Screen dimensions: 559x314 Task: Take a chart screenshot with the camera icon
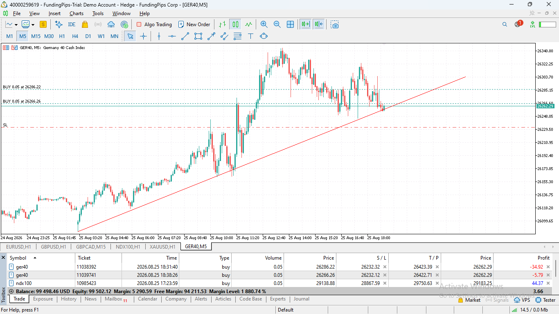coord(335,25)
